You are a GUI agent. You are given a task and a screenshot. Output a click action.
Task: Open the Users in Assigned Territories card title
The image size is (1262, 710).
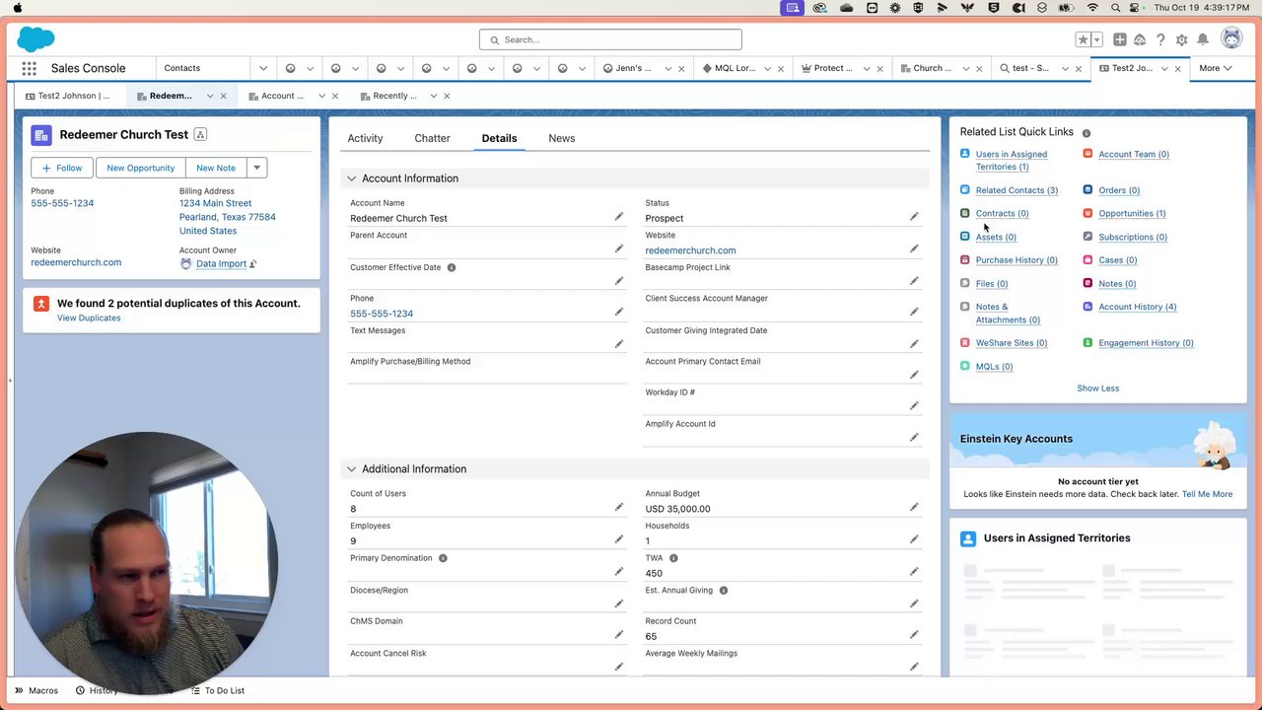coord(1057,538)
